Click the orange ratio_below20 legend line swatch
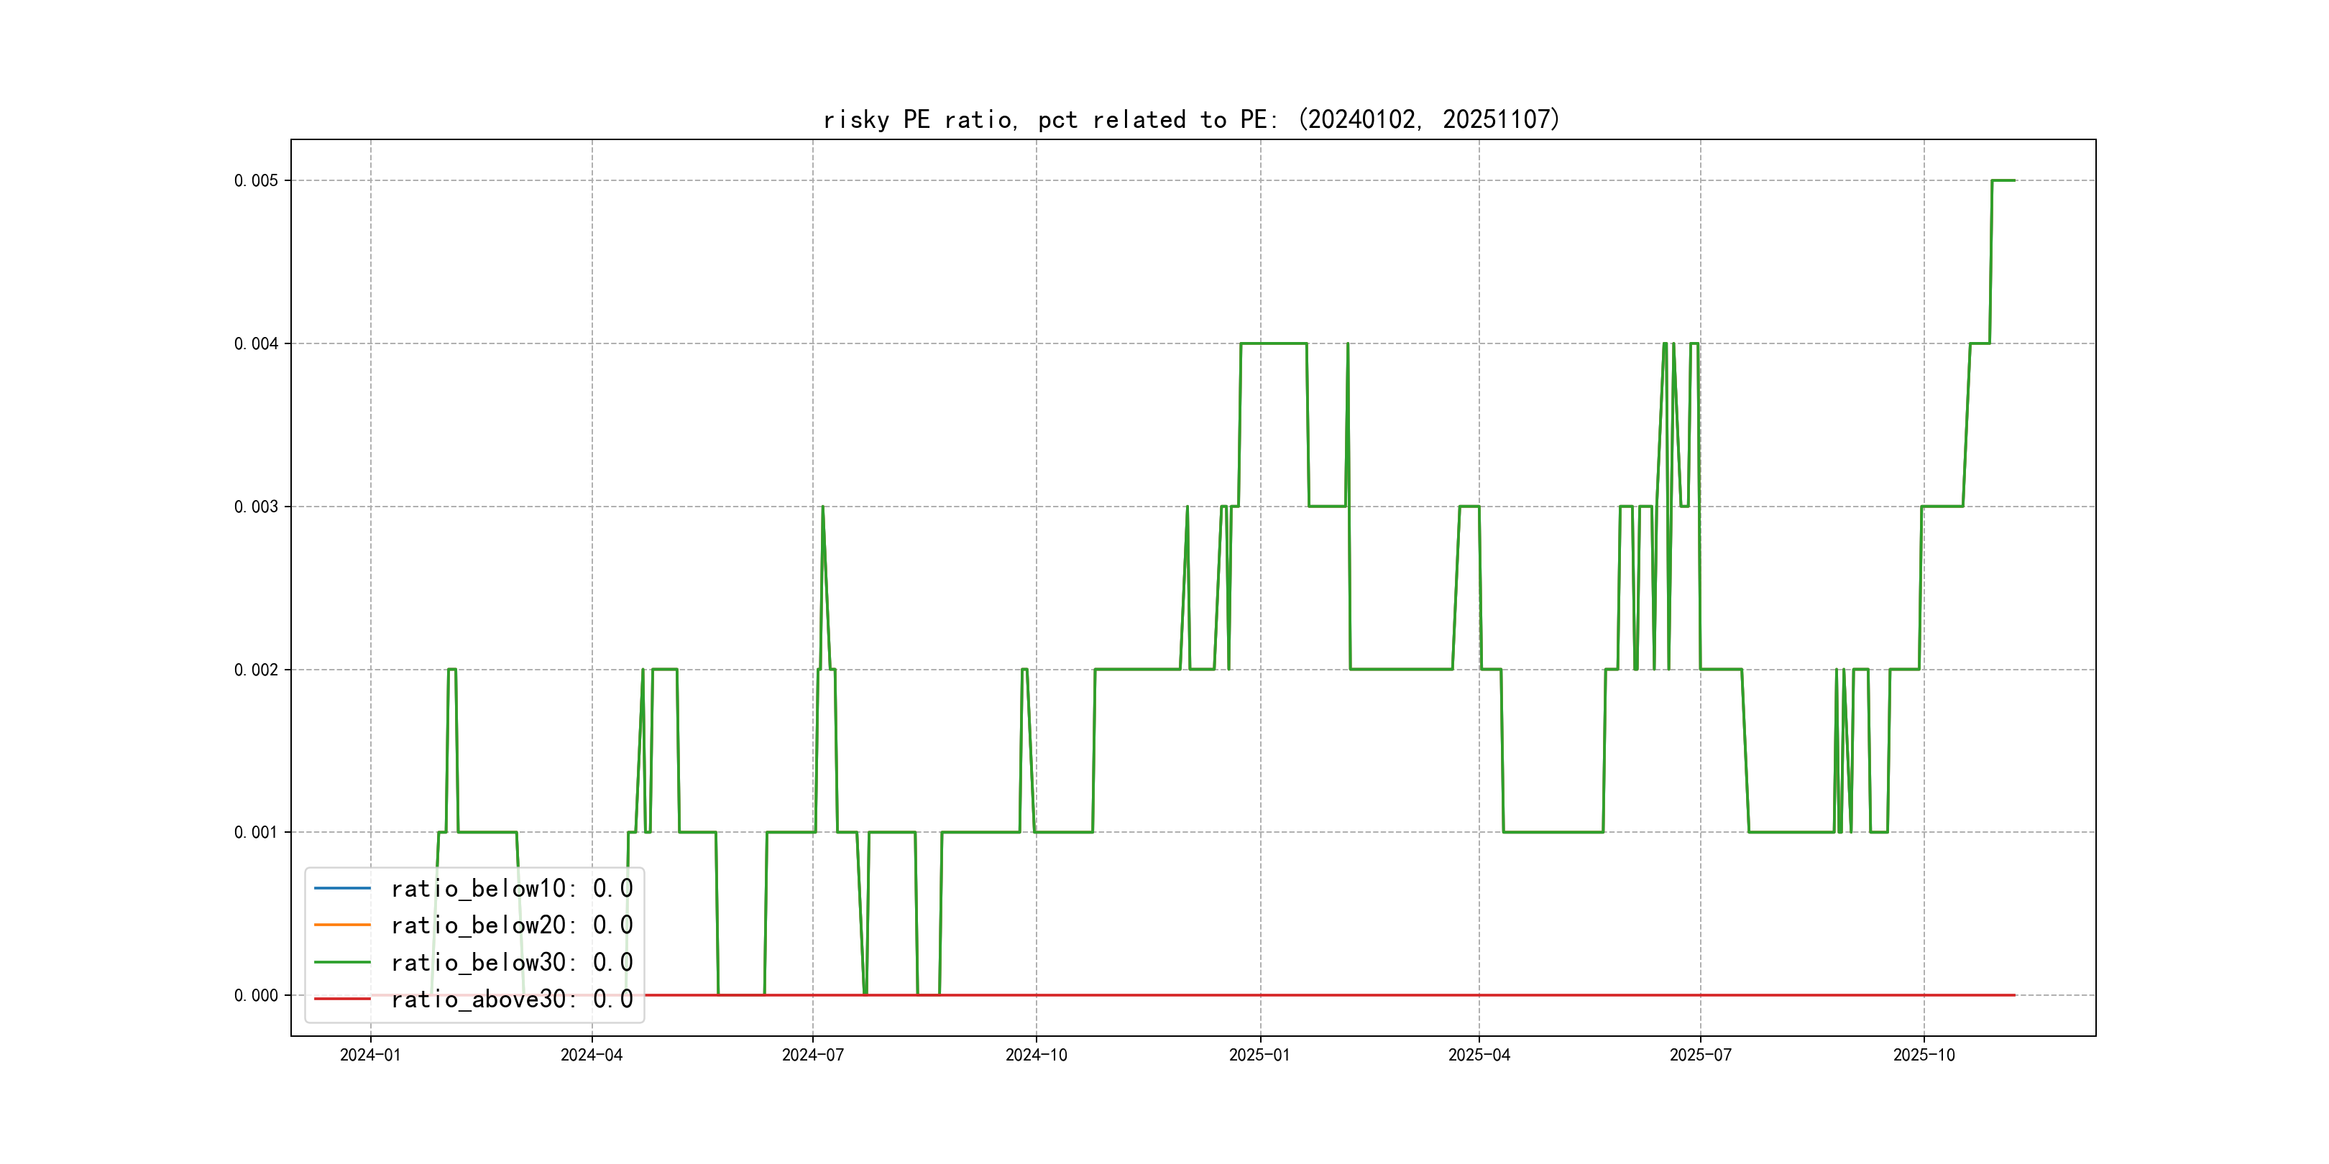Screen dimensions: 2329x1164 (x=341, y=925)
